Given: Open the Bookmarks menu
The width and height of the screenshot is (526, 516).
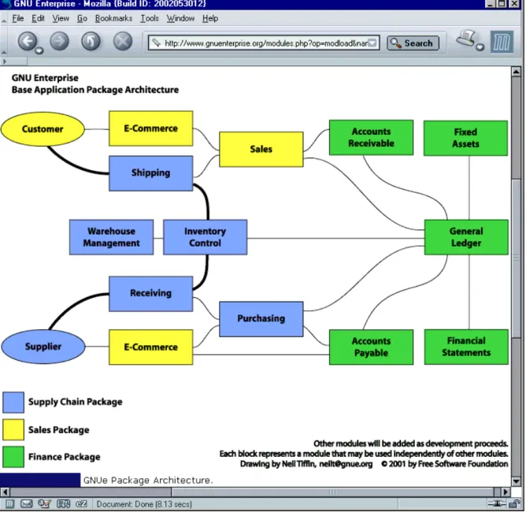Looking at the screenshot, I should point(113,18).
